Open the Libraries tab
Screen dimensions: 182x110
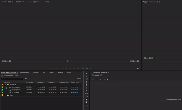pyautogui.click(x=36, y=72)
